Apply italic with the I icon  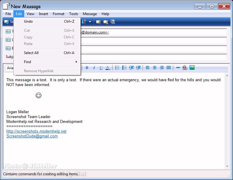coord(94,68)
